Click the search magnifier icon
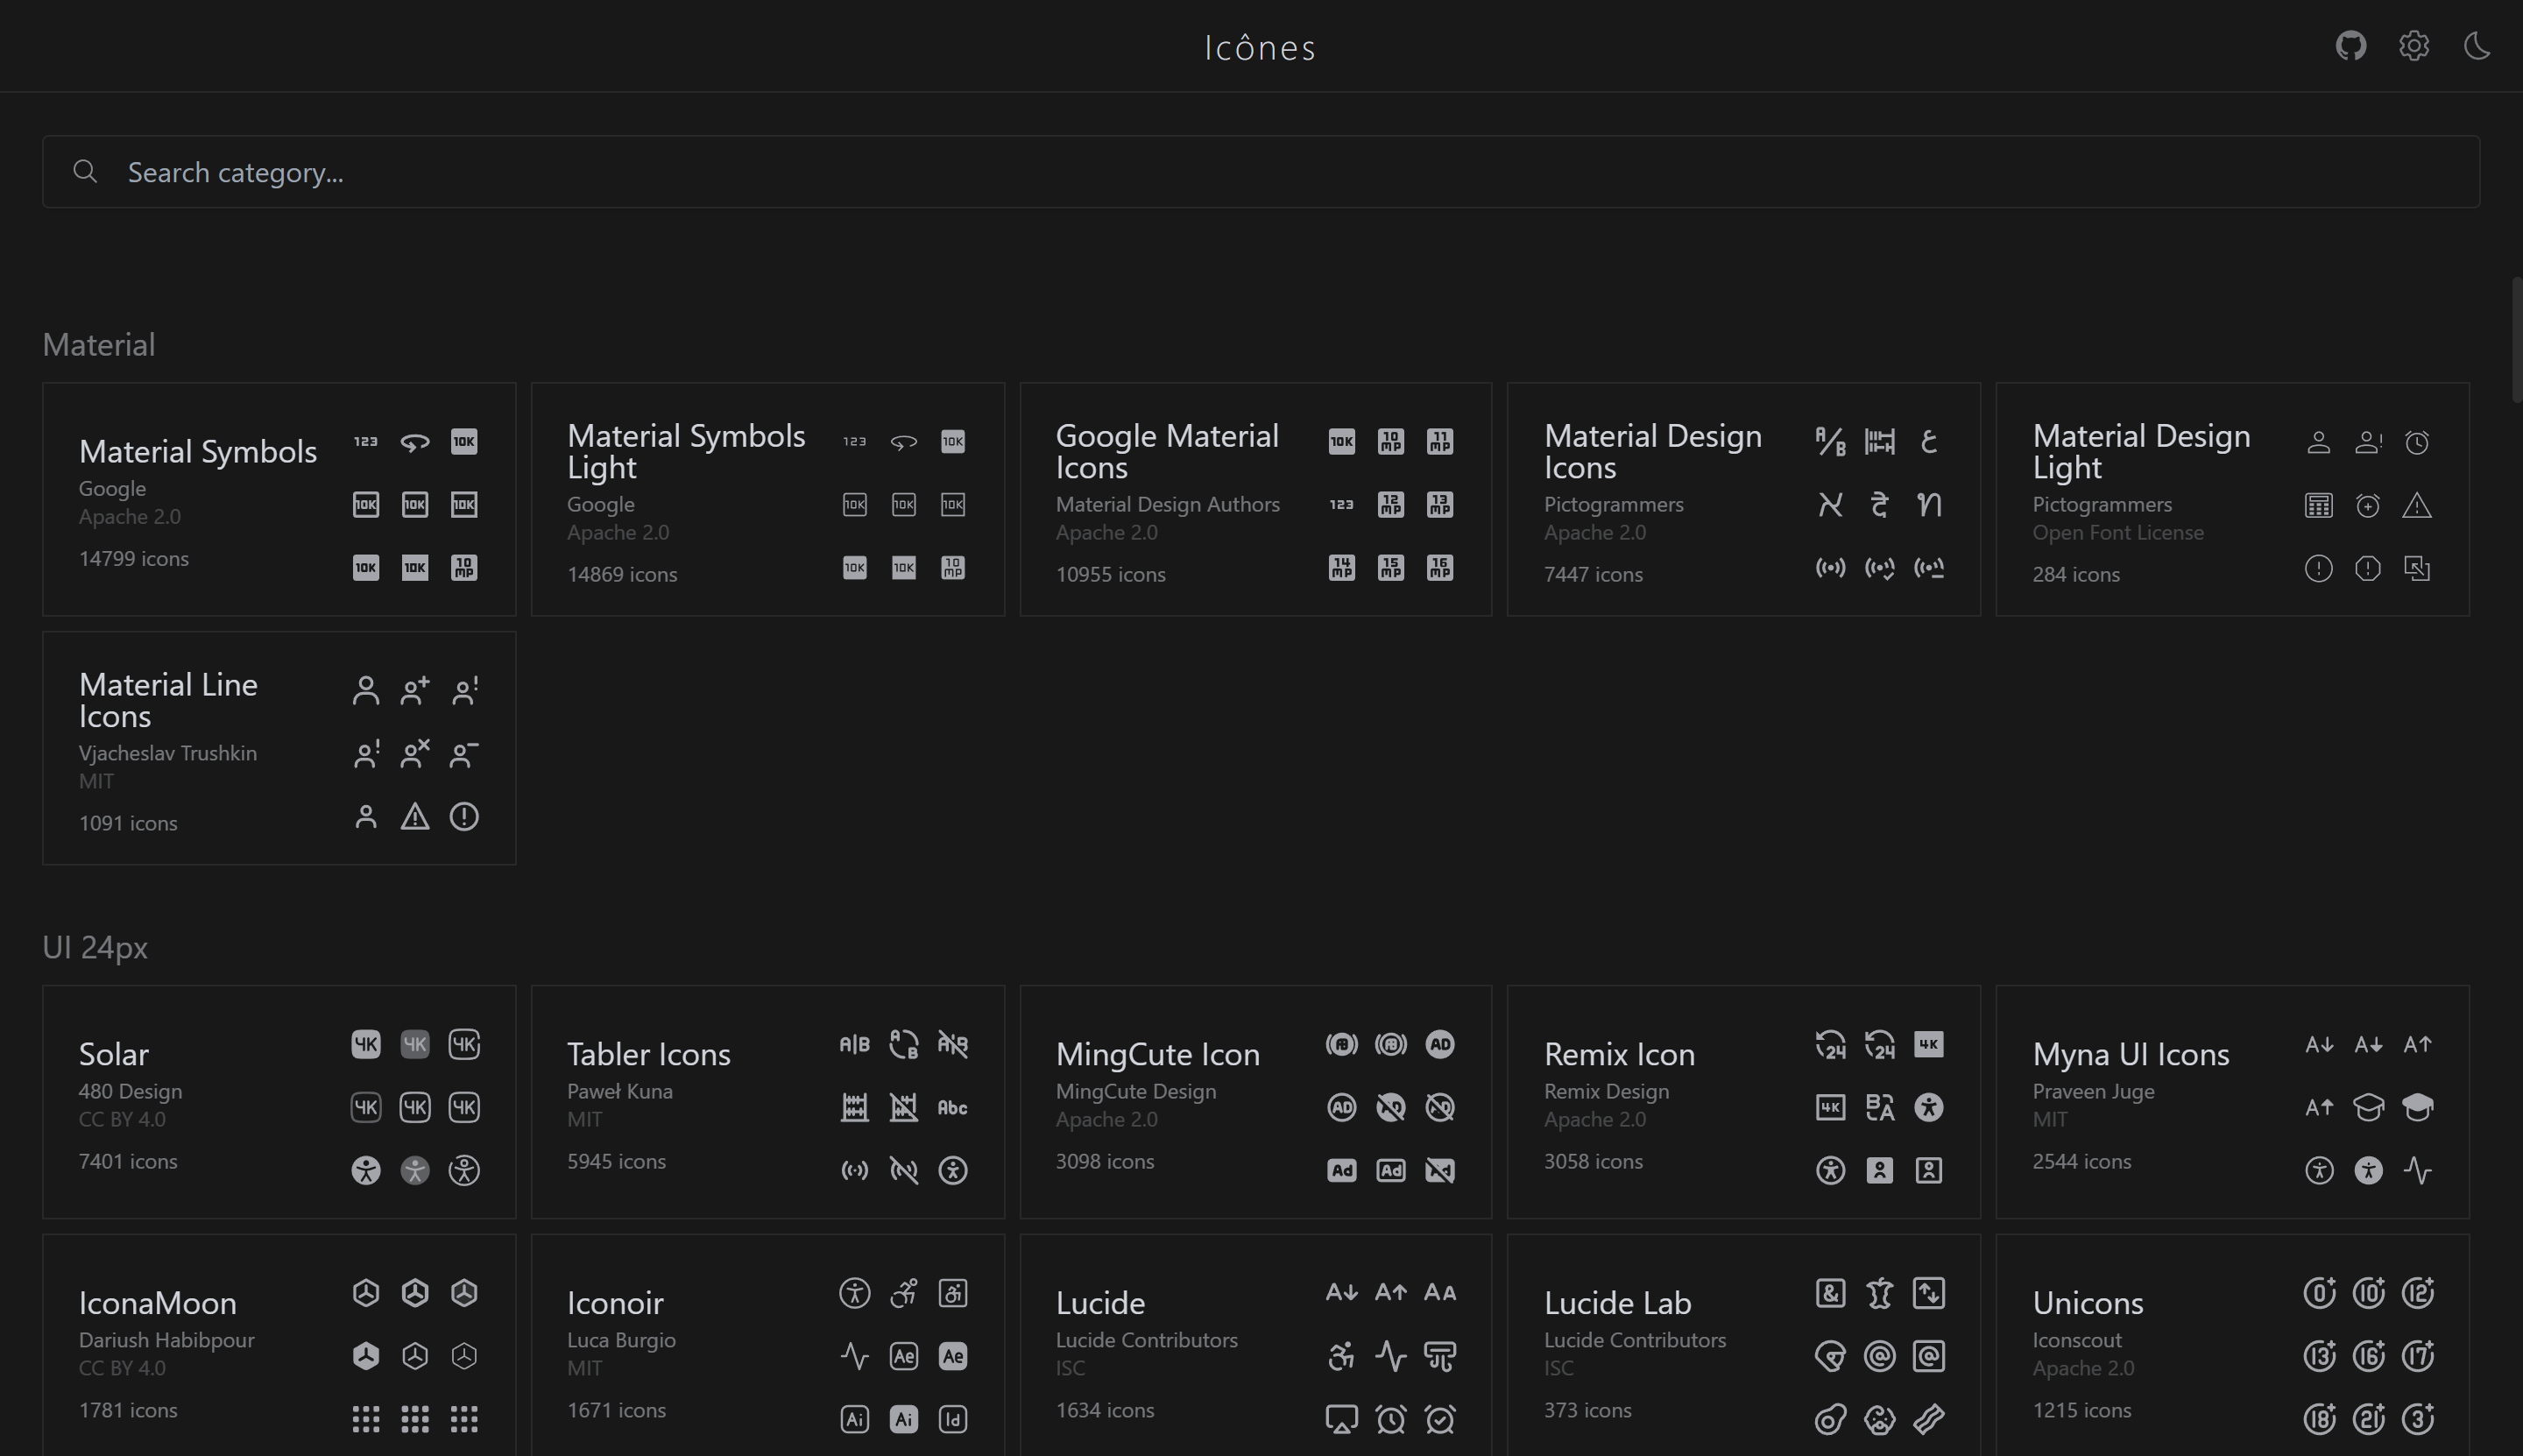This screenshot has width=2523, height=1456. coord(86,171)
